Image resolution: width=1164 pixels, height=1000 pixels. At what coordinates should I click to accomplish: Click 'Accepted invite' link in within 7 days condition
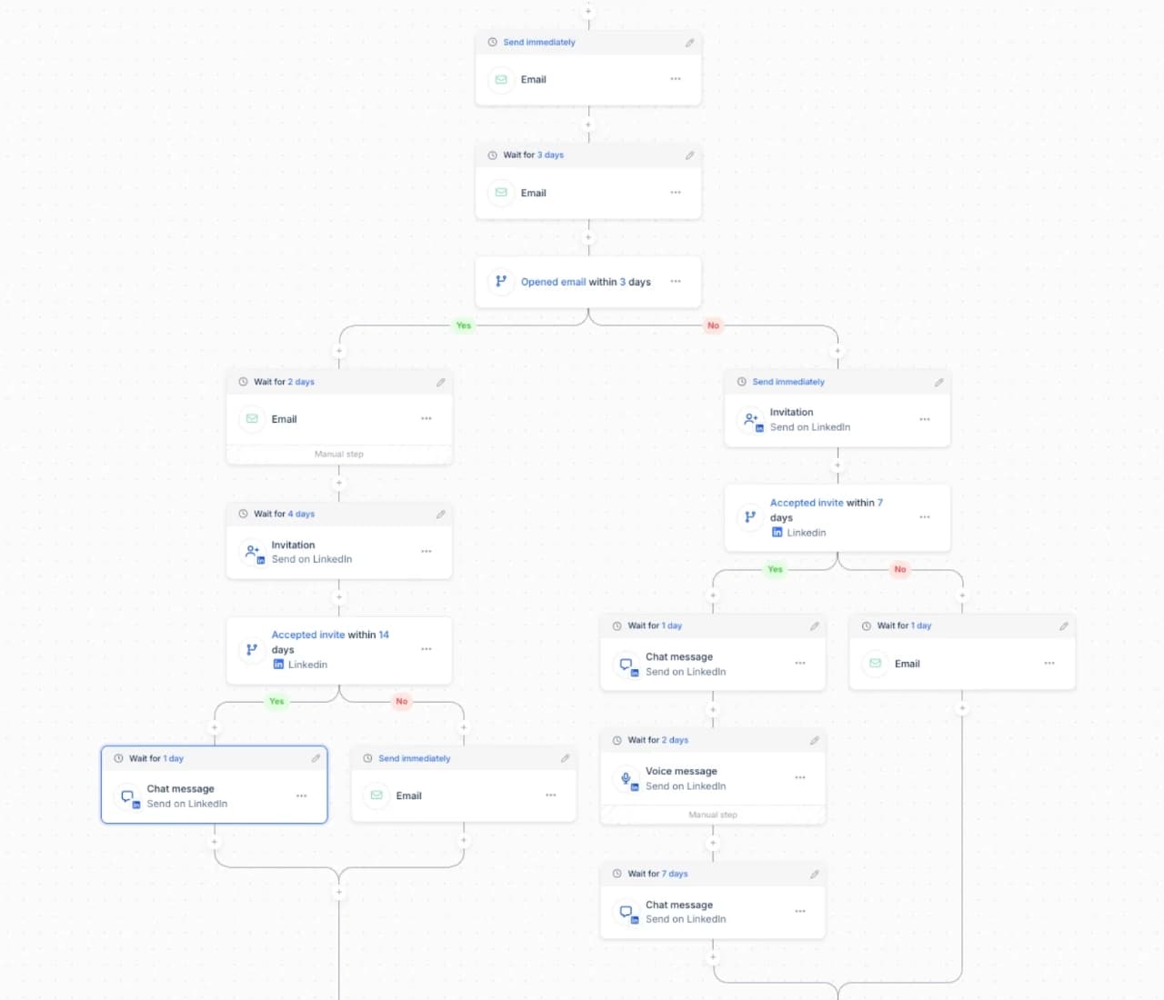click(807, 503)
